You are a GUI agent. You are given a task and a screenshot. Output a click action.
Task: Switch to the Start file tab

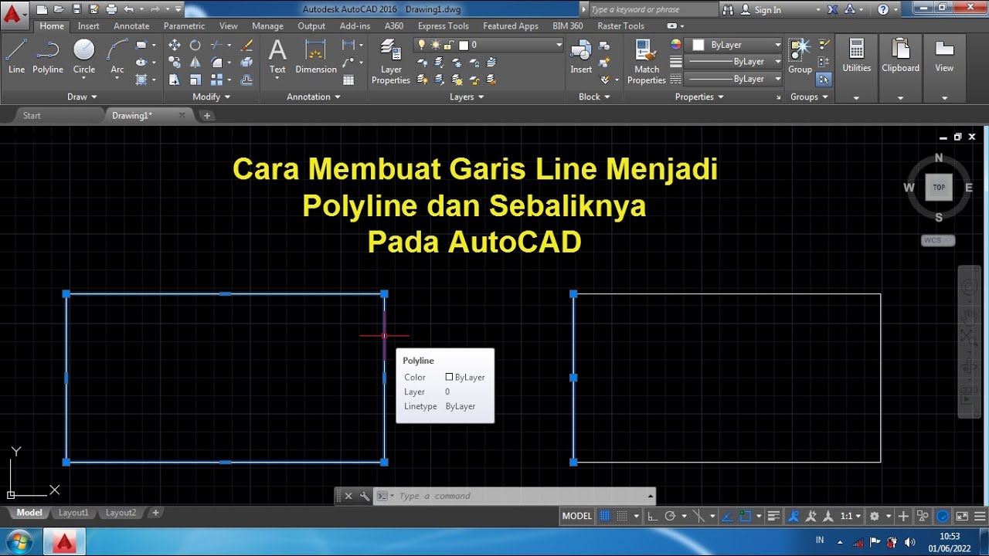pyautogui.click(x=32, y=115)
